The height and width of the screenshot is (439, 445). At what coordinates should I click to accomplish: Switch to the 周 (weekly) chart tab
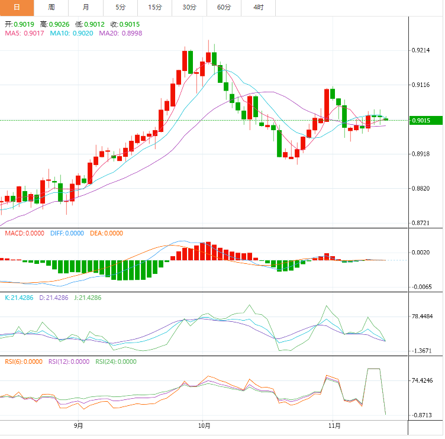(x=51, y=8)
